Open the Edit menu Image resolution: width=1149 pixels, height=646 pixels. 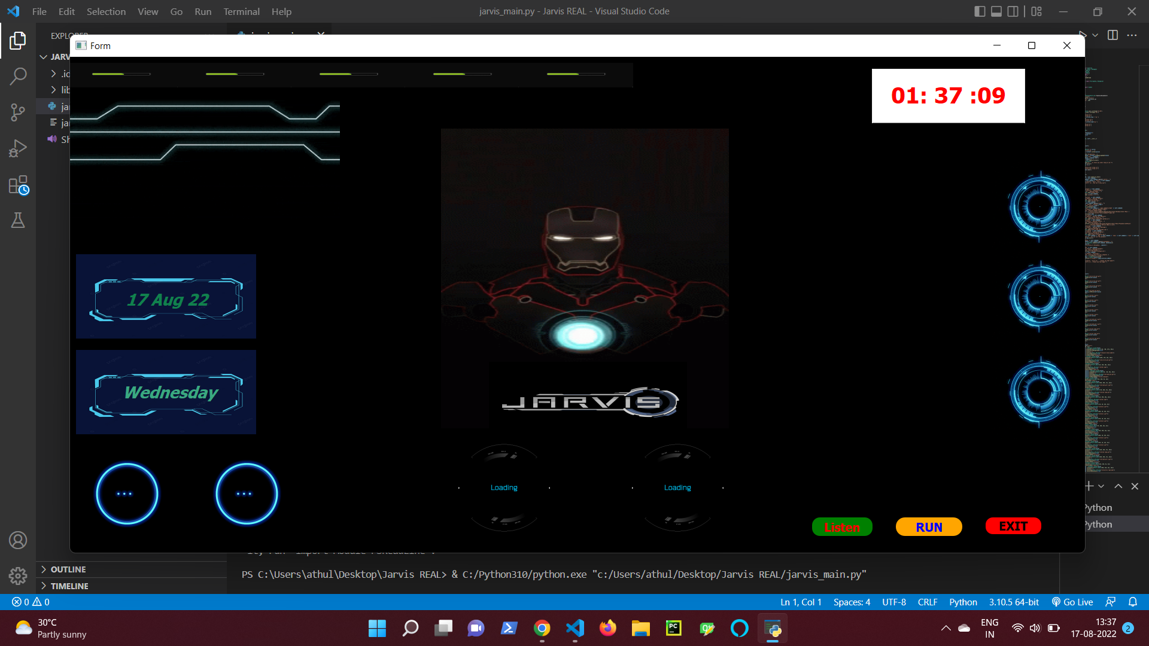pyautogui.click(x=66, y=11)
